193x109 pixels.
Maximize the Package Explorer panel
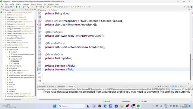coord(35,10)
